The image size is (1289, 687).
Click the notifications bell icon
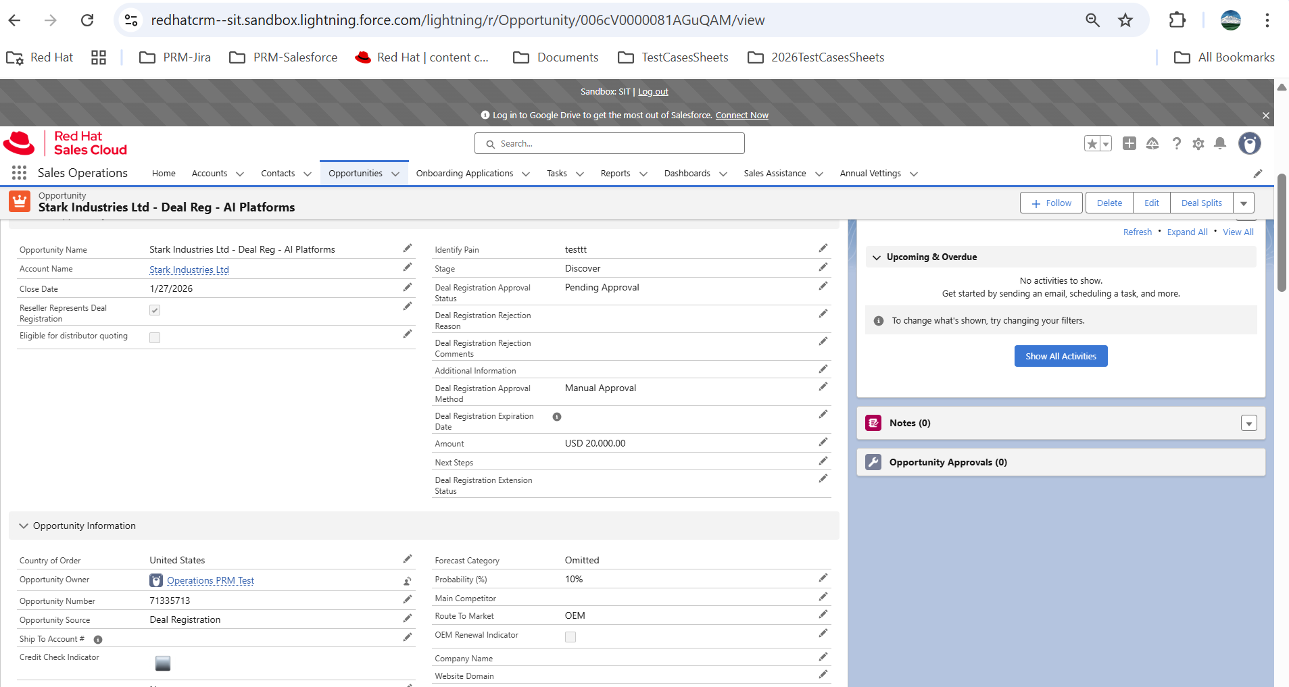coord(1219,143)
